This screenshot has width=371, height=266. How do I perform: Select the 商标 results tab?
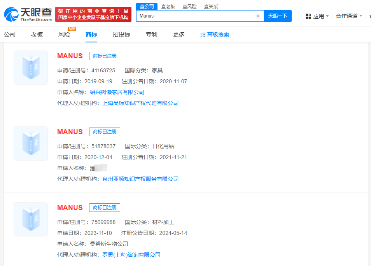pos(91,35)
